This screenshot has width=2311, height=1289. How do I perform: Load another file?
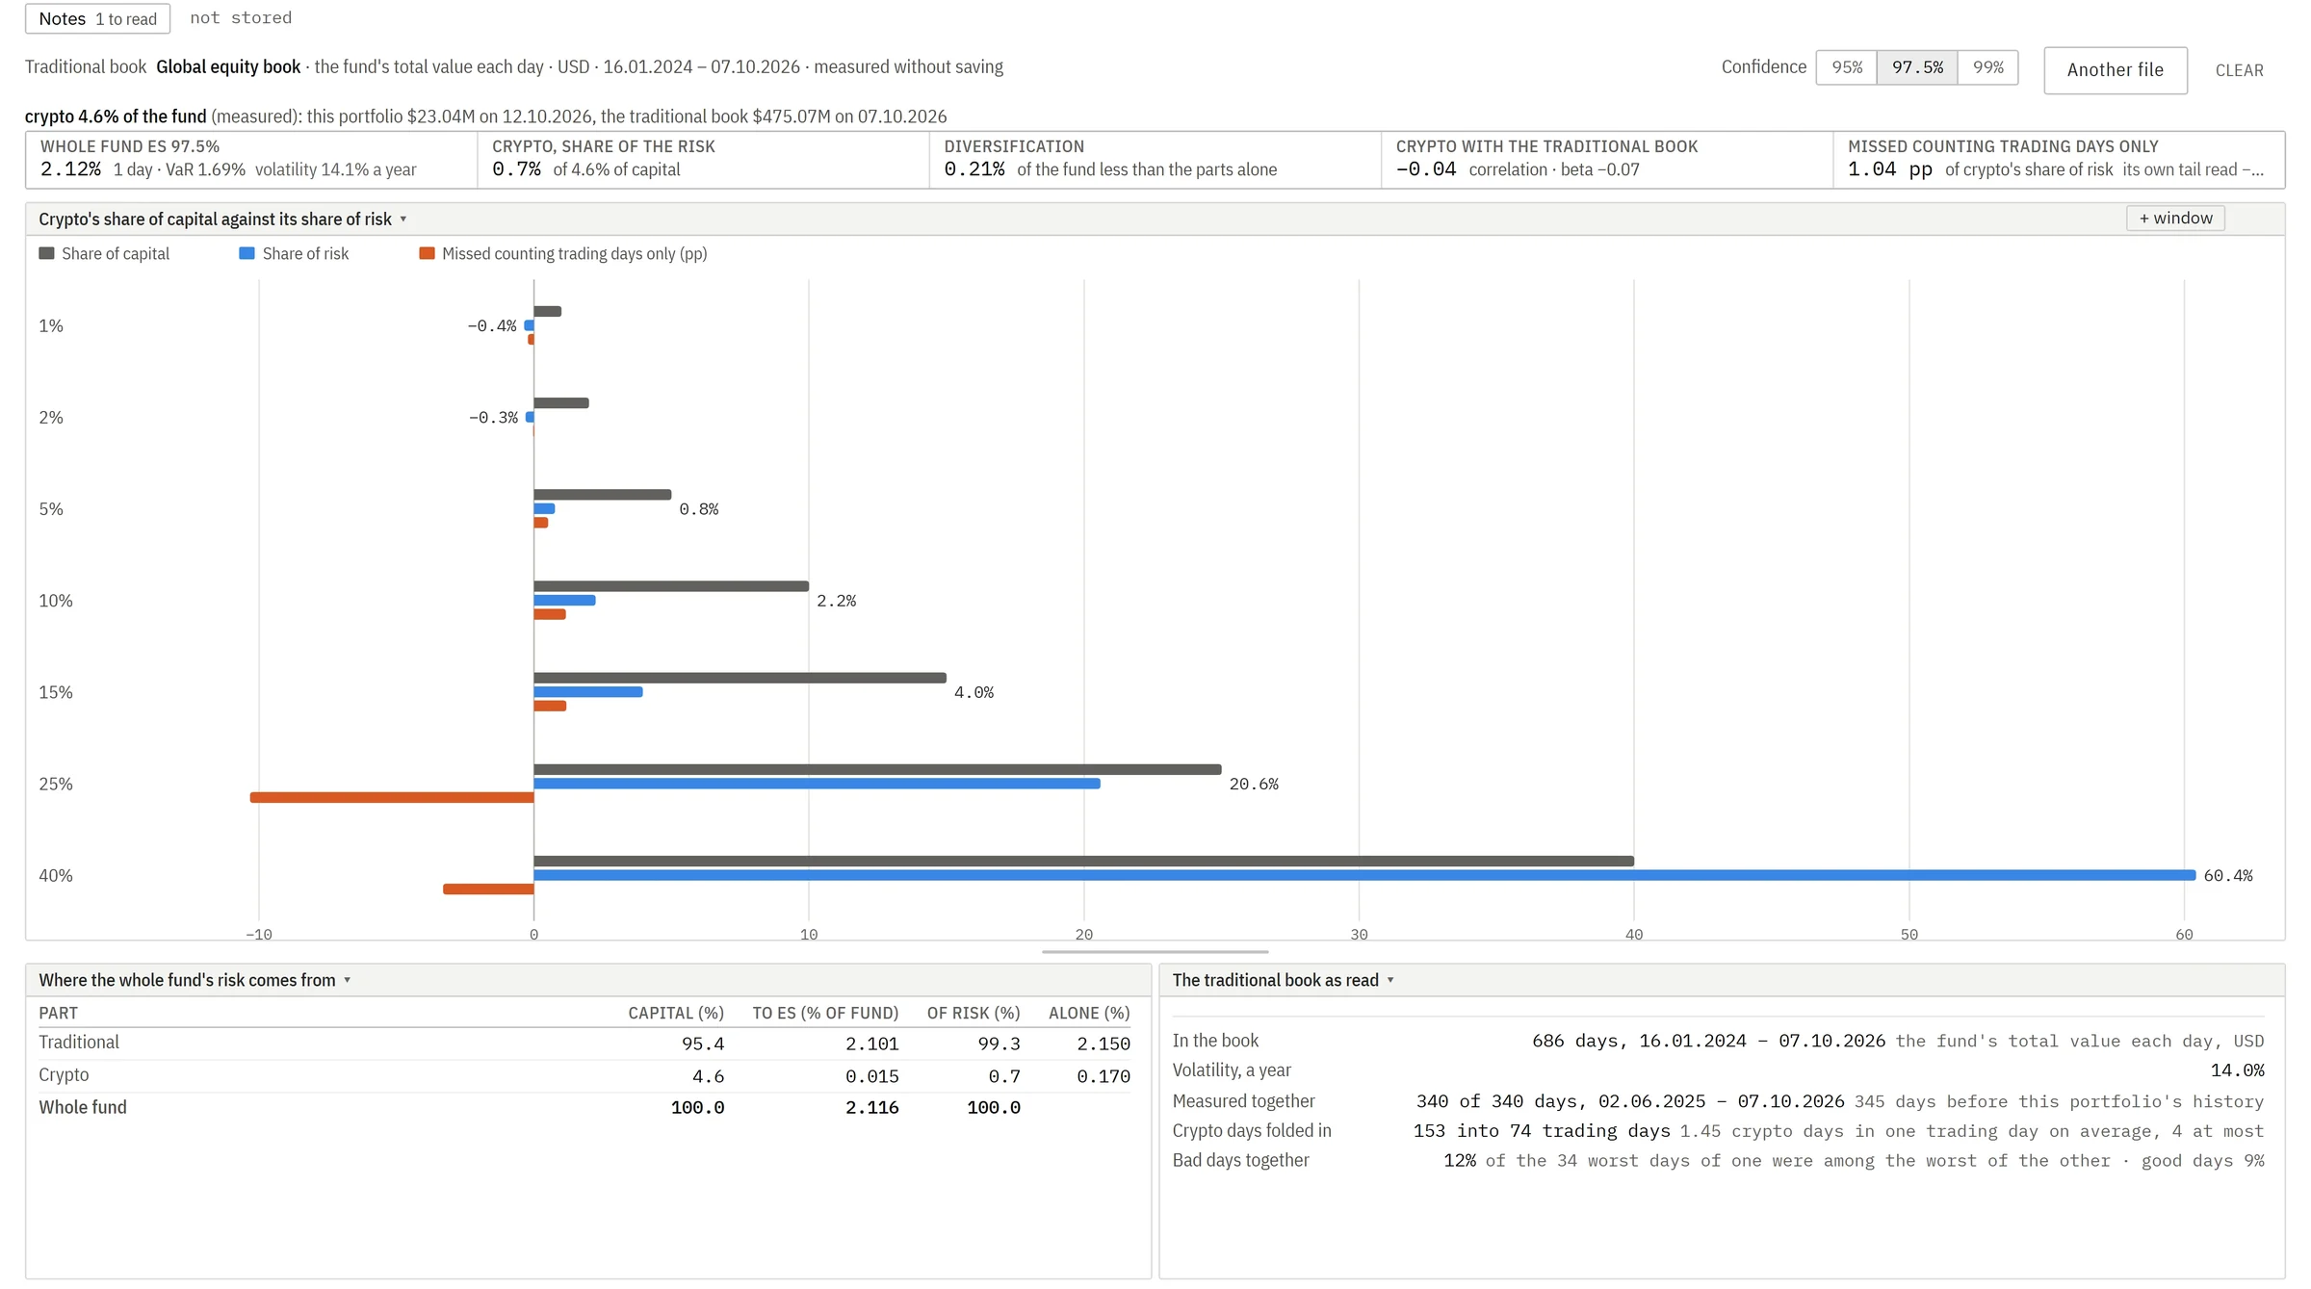tap(2115, 70)
